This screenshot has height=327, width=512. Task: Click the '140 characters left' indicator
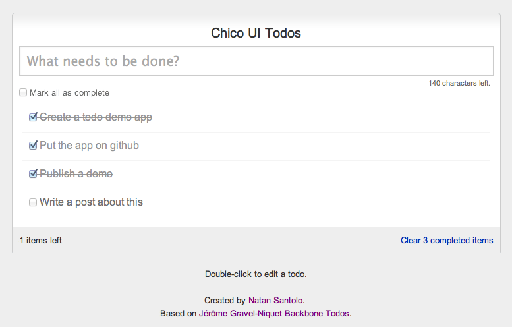459,83
